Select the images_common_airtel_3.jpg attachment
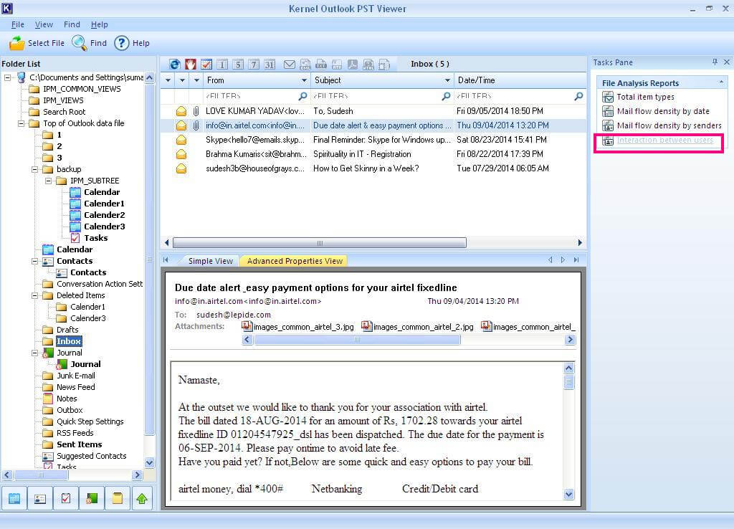 point(297,327)
